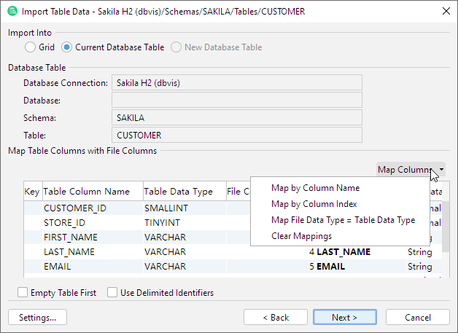
Task: Click the Database Connection field
Action: (236, 83)
